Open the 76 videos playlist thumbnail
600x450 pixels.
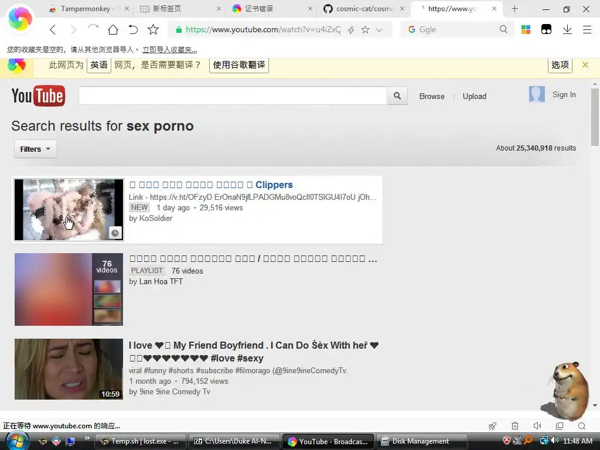click(x=69, y=289)
